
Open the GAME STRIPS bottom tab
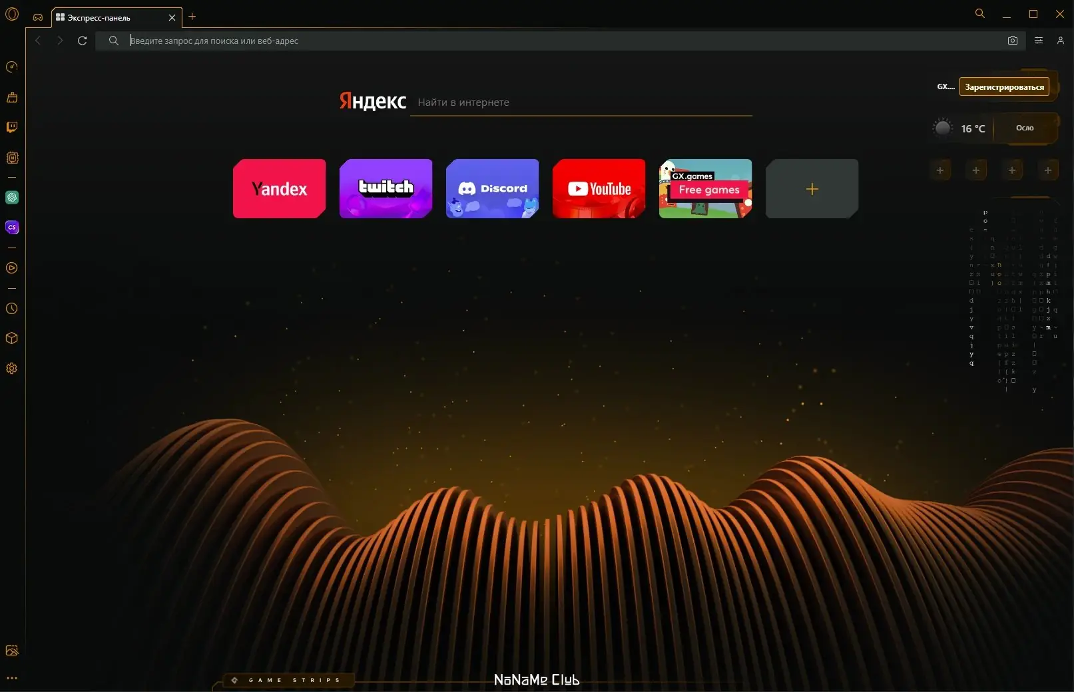[x=288, y=680]
